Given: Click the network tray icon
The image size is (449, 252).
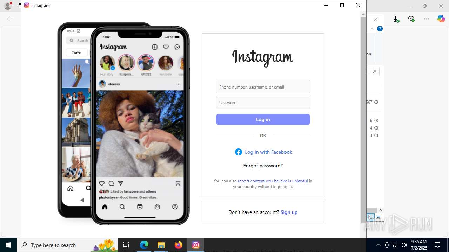Looking at the screenshot, I should [x=395, y=245].
